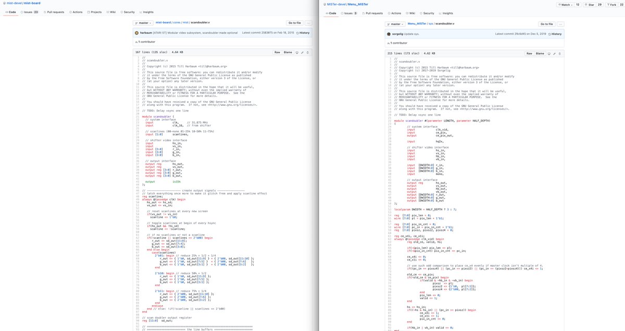Click 'mist' folder in breadcrumb path
The image size is (625, 331).
click(185, 23)
